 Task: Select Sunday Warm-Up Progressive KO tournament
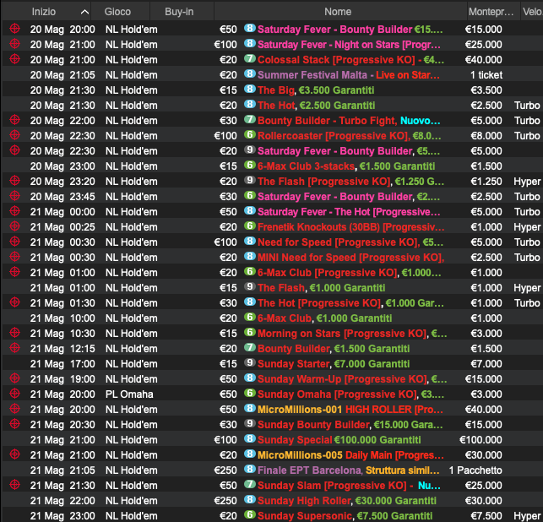click(x=352, y=379)
